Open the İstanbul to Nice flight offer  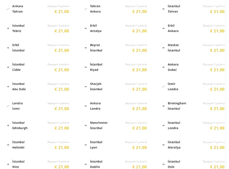click(x=38, y=164)
